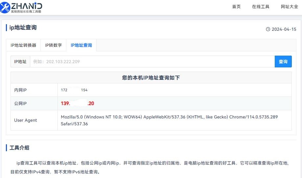Click the 内网IP row label
Viewport: 302px width, 178px height.
pyautogui.click(x=20, y=90)
